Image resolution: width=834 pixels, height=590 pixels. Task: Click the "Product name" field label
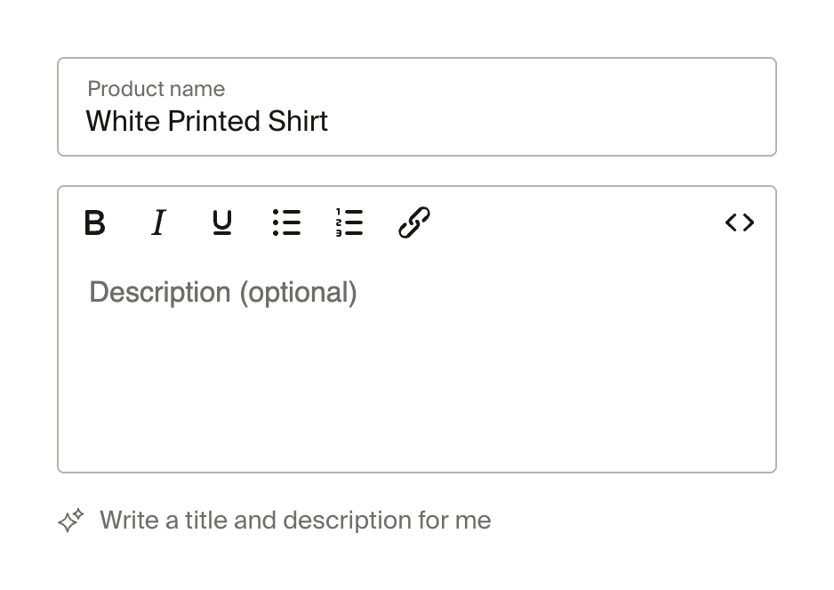pyautogui.click(x=156, y=89)
